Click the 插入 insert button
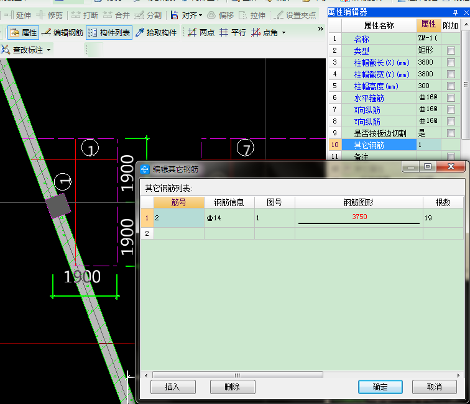This screenshot has height=404, width=470. pyautogui.click(x=173, y=387)
